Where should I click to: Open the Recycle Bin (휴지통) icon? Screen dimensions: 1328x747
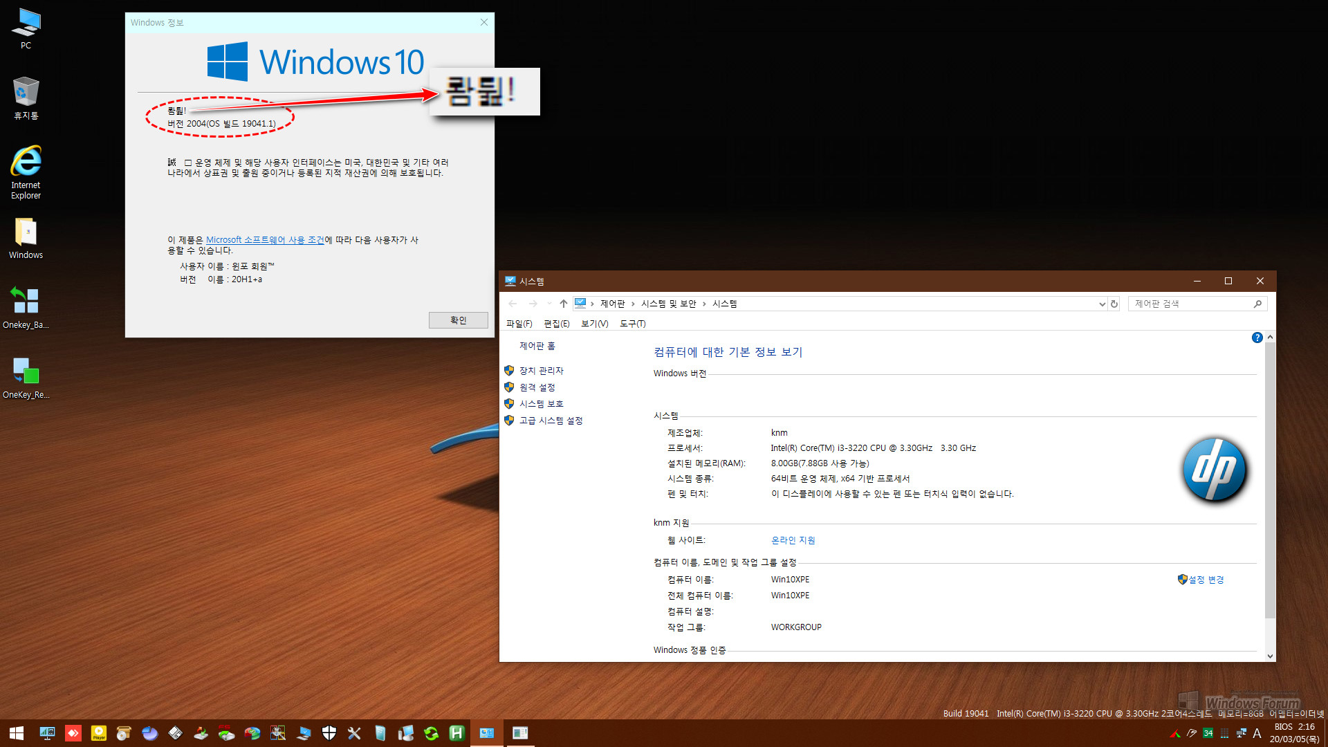pyautogui.click(x=26, y=98)
